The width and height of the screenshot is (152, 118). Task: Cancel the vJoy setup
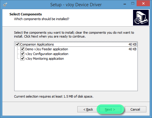(135, 109)
